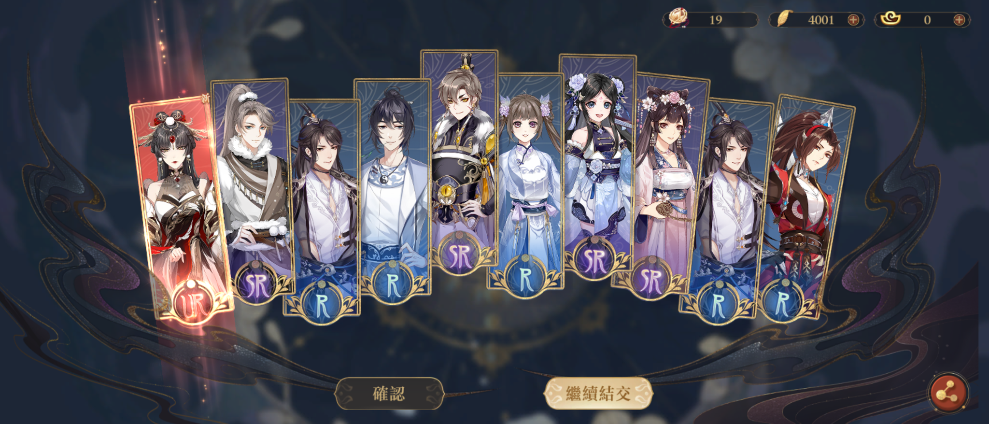Click the flower token count showing 19

click(716, 20)
